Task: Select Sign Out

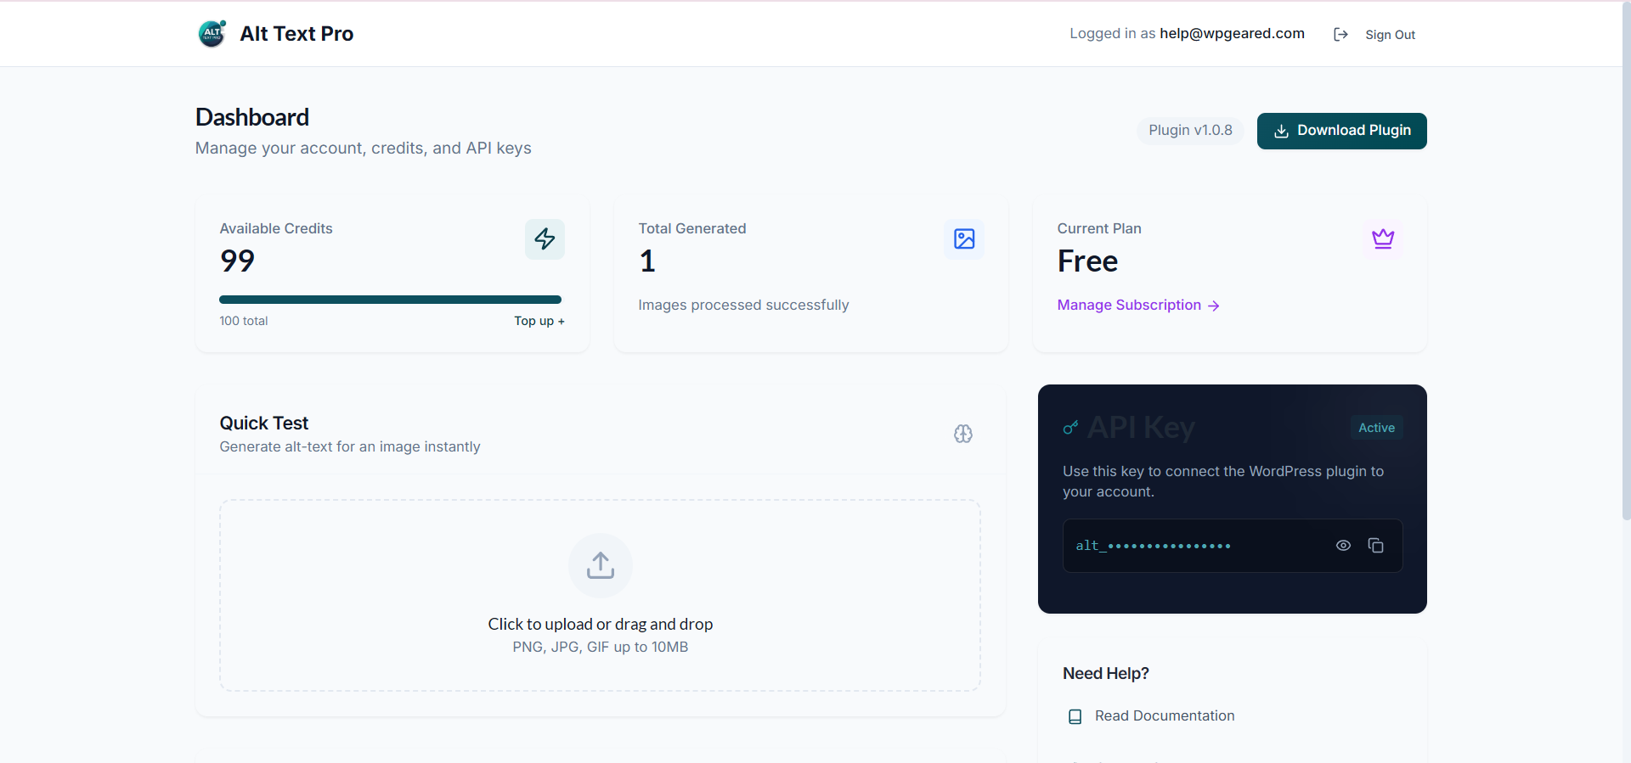Action: click(1391, 35)
